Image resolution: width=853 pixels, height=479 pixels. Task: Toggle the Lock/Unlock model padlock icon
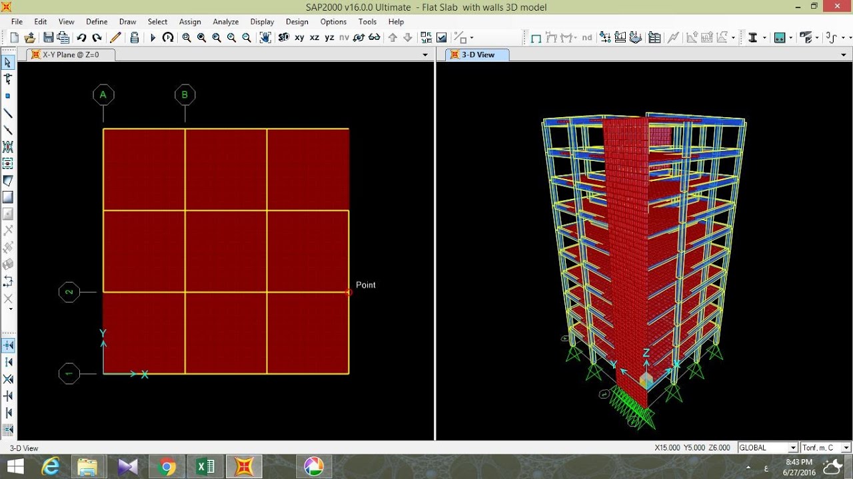click(134, 38)
